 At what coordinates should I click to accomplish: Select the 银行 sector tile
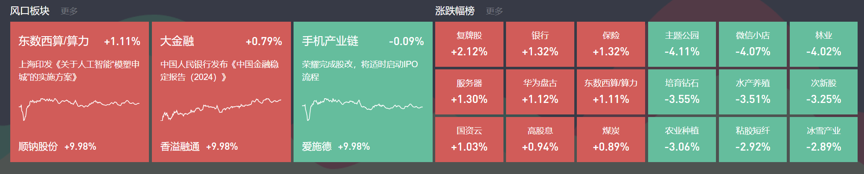[x=540, y=44]
